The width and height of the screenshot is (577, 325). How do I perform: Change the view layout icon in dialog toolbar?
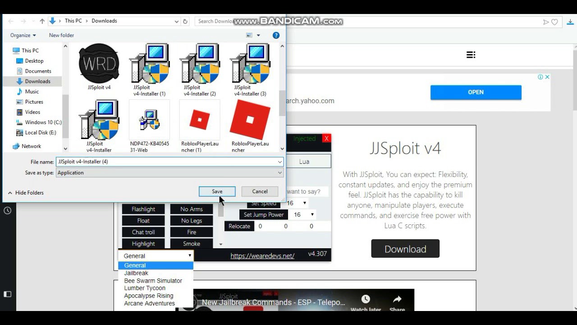[x=249, y=35]
